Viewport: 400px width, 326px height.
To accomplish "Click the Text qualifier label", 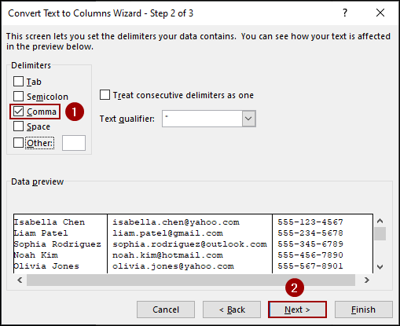I will [127, 119].
